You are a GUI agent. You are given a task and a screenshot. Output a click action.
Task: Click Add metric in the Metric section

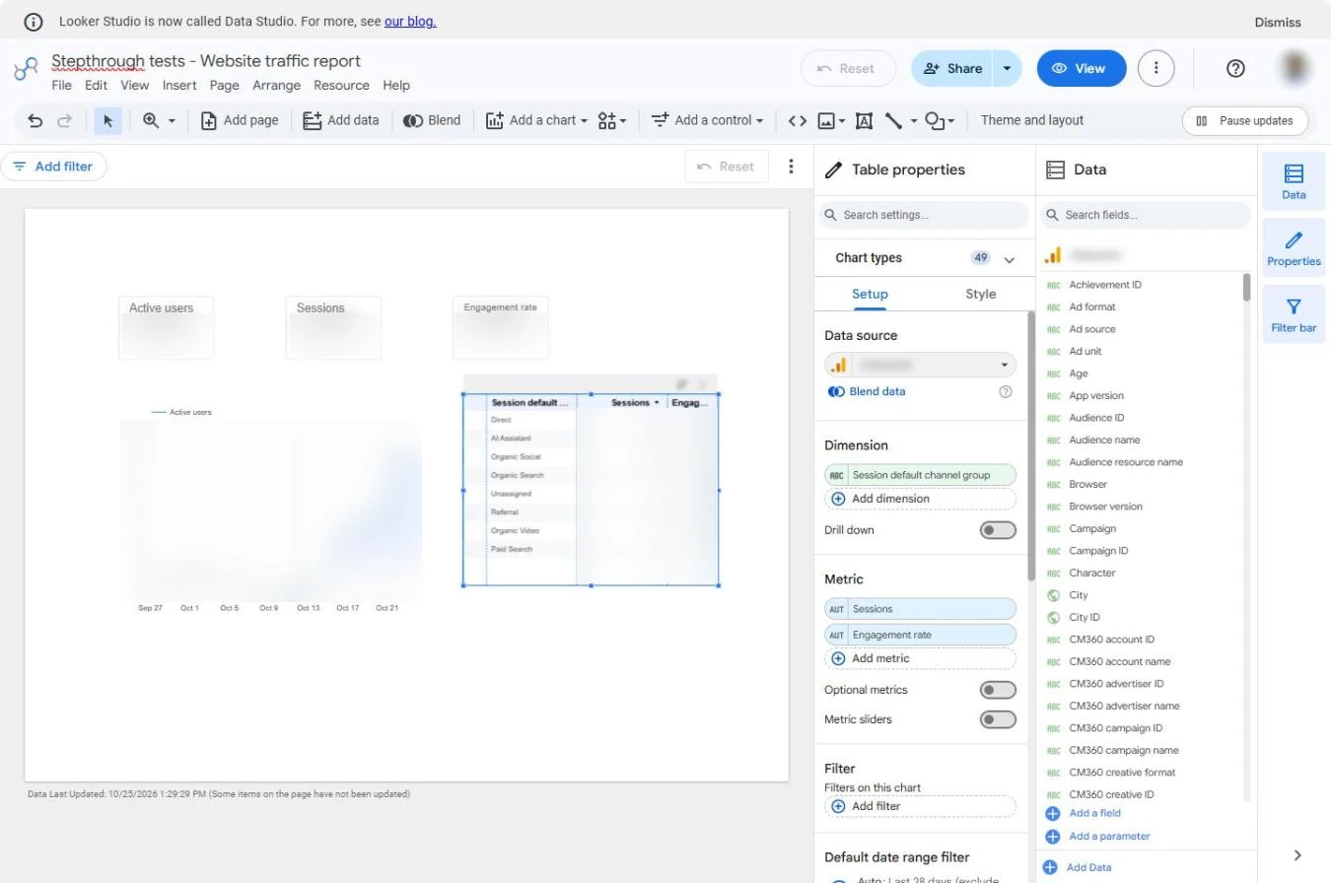pos(920,658)
